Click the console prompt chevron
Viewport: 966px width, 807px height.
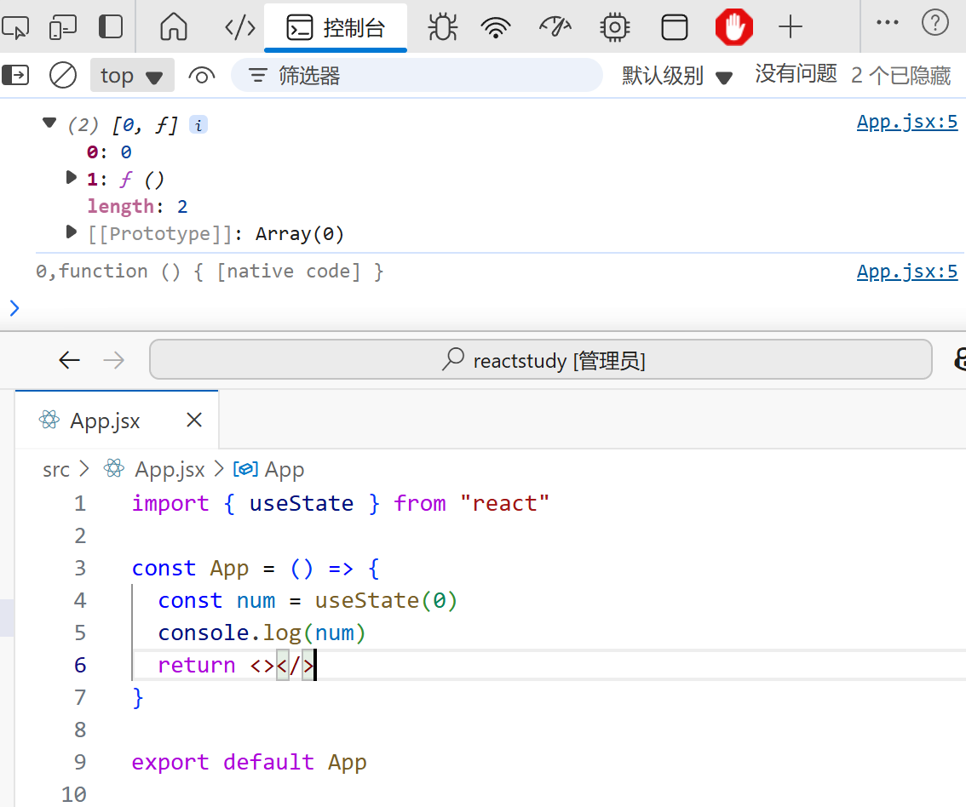tap(14, 308)
